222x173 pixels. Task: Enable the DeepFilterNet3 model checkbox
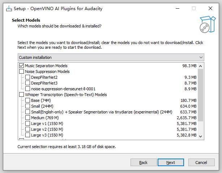[x=27, y=83]
